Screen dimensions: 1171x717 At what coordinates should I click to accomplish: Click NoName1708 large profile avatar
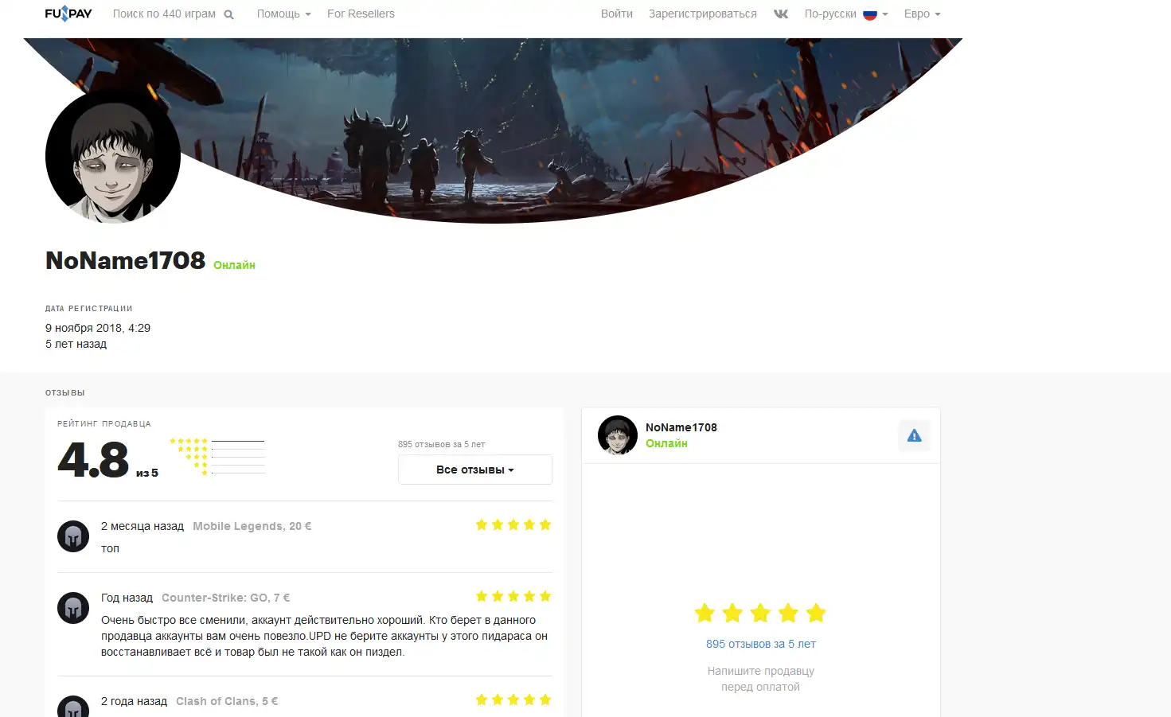[x=113, y=156]
